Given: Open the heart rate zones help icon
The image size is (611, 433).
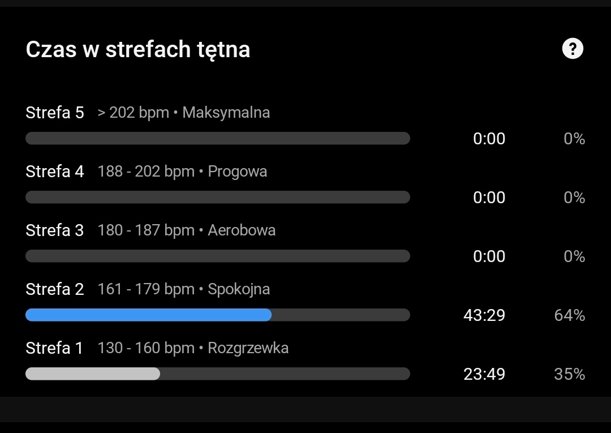Looking at the screenshot, I should tap(572, 49).
